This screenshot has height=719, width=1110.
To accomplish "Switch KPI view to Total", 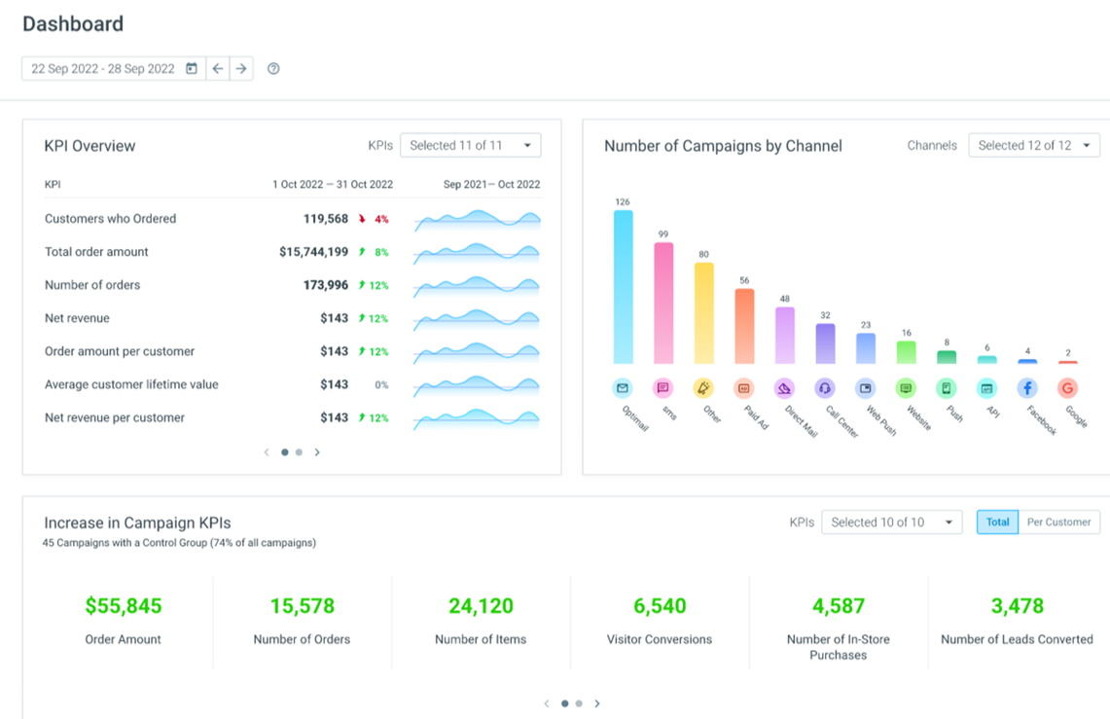I will 997,522.
